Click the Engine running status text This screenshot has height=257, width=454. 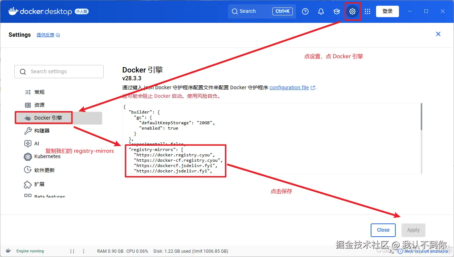pos(30,251)
